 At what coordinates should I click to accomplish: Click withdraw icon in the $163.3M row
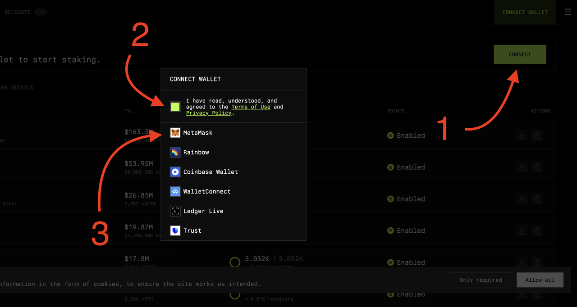[537, 135]
